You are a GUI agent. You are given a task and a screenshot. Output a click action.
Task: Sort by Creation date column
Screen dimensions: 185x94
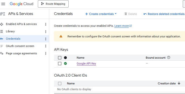pos(167,83)
